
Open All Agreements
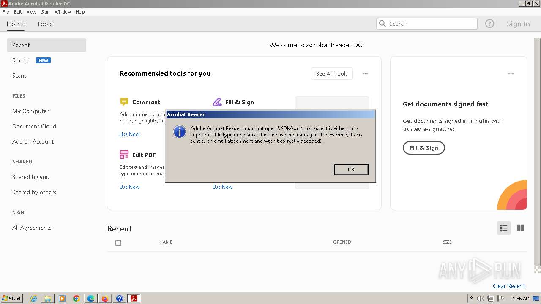32,228
